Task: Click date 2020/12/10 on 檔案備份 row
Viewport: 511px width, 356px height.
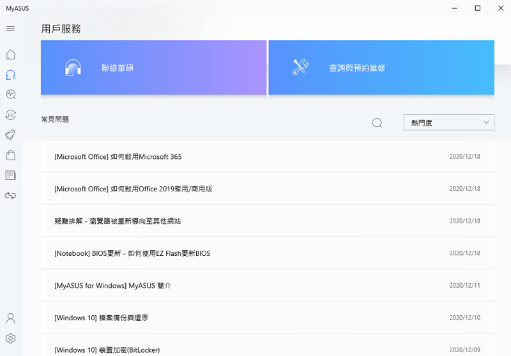Action: [465, 318]
